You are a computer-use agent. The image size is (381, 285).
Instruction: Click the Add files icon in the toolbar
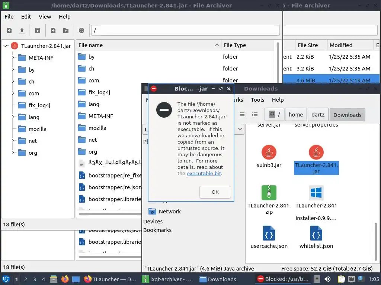[x=53, y=30]
